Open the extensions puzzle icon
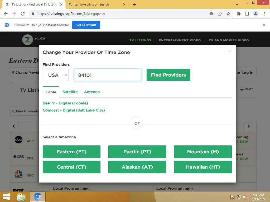The height and width of the screenshot is (202, 270). 239,14
